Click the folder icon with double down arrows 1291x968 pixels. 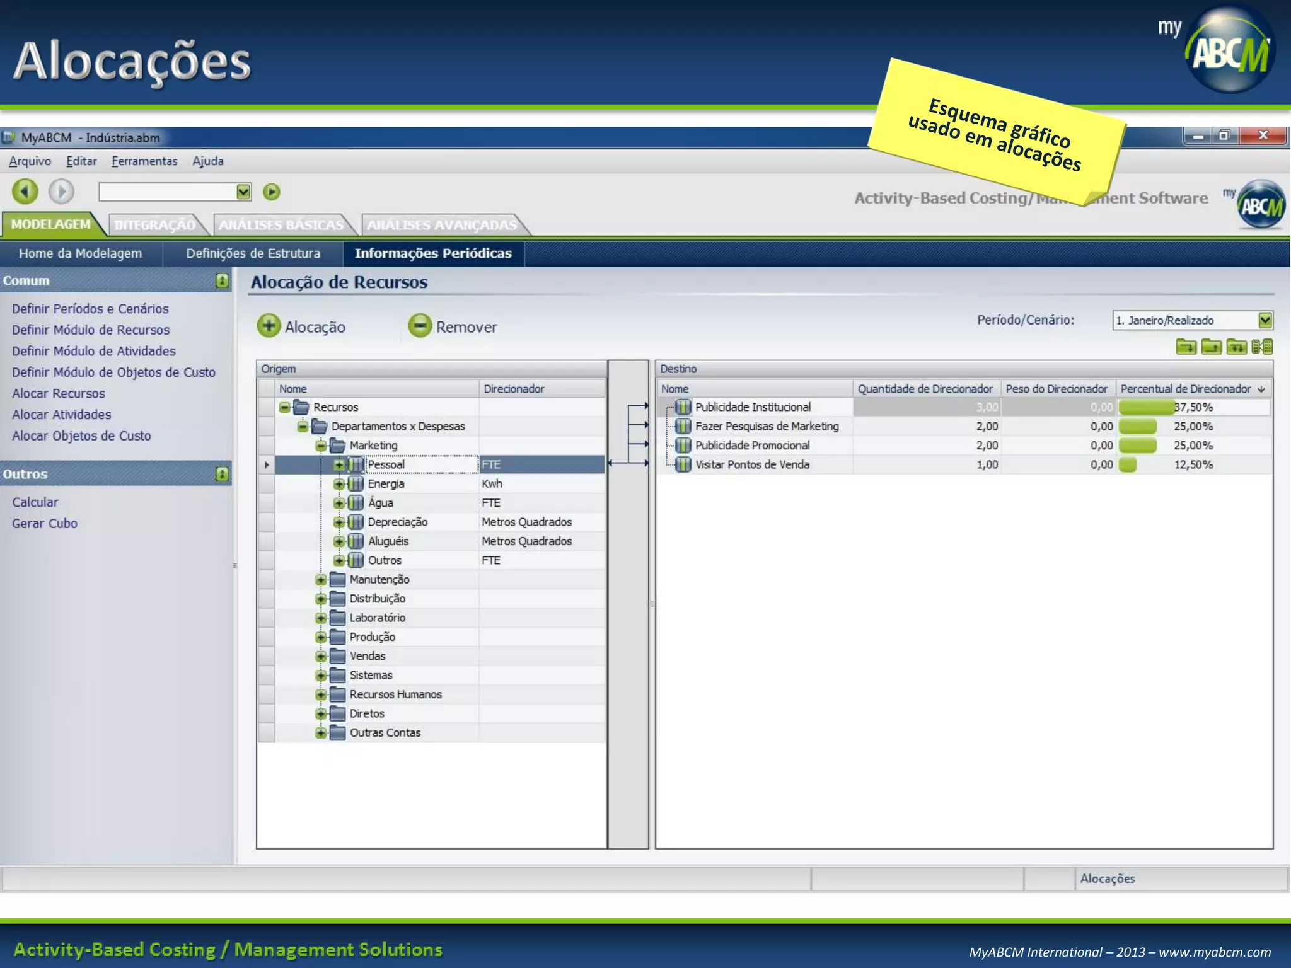[1236, 347]
